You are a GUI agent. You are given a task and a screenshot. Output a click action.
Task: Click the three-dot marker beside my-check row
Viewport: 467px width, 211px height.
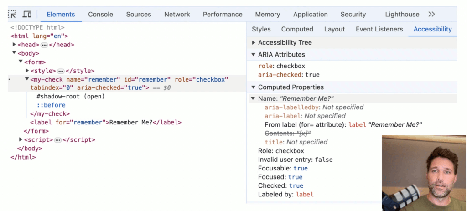click(x=9, y=79)
